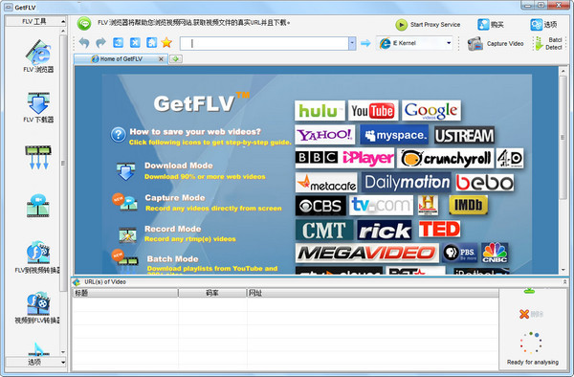Viewport: 574px width, 377px height.
Task: Open the Batch Mode guide link
Action: pyautogui.click(x=173, y=258)
